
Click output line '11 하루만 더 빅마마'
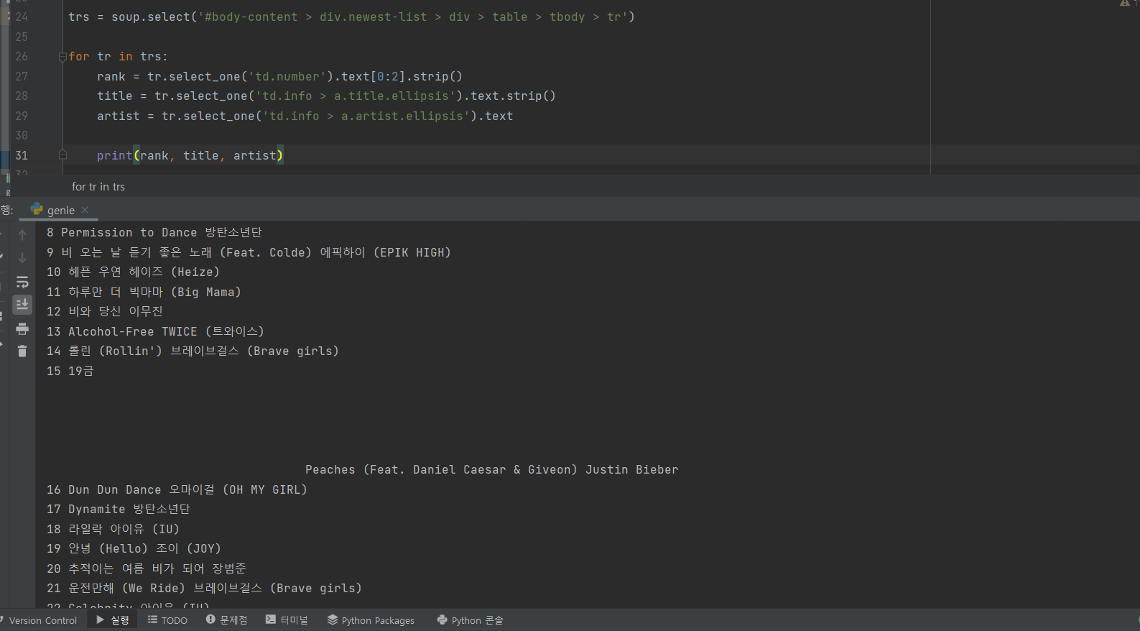click(x=144, y=292)
